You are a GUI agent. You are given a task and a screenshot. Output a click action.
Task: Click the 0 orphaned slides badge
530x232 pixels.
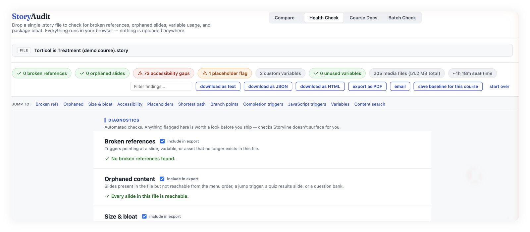click(102, 73)
